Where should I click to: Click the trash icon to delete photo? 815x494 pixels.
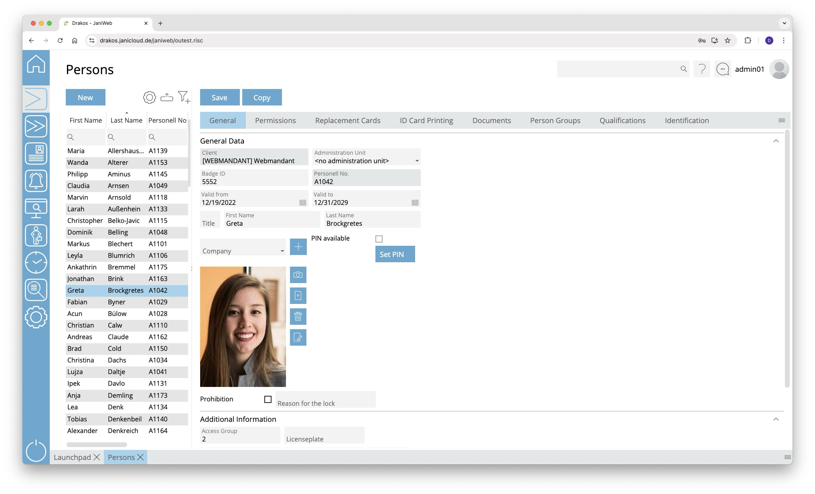[x=298, y=317]
